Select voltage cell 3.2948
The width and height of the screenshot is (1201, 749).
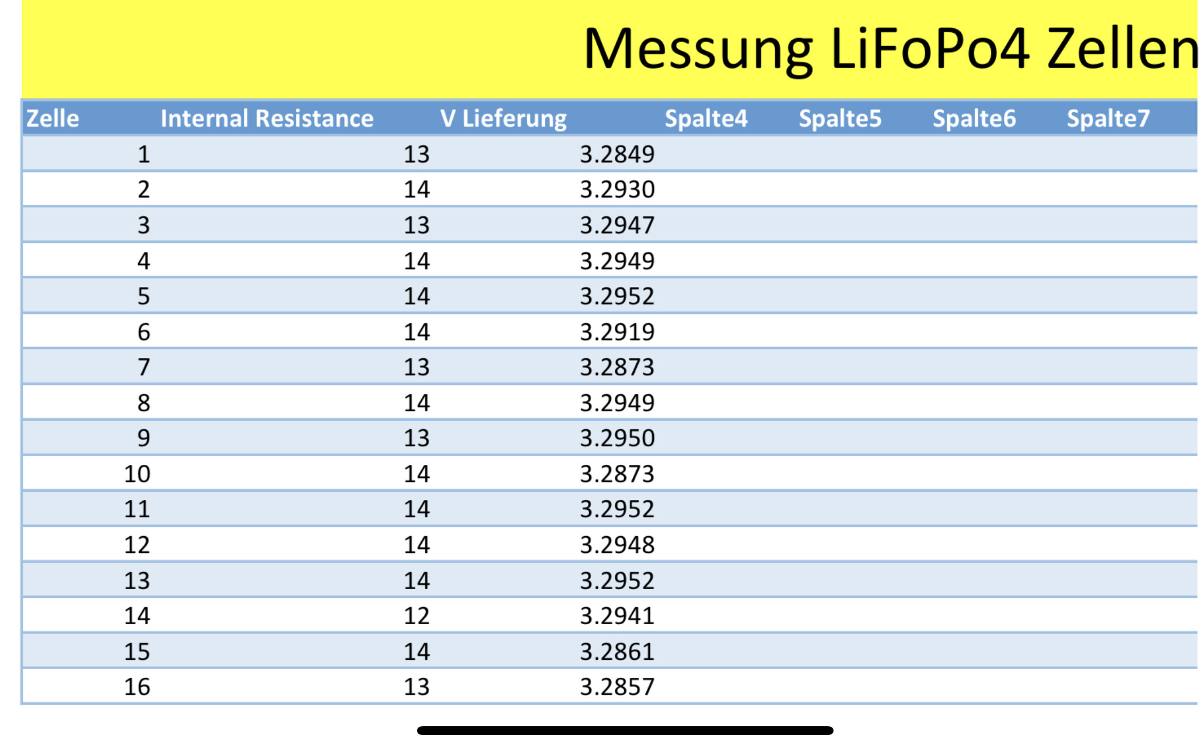tap(617, 545)
